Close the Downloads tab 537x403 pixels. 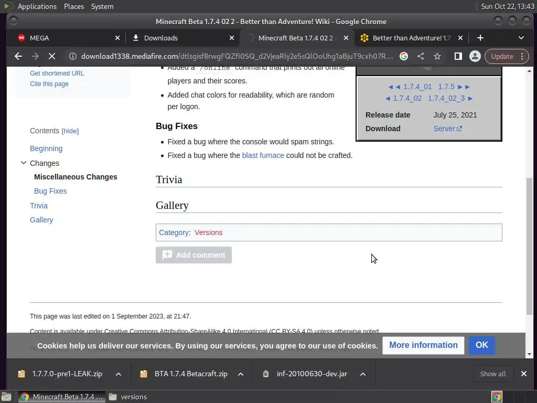tap(232, 38)
